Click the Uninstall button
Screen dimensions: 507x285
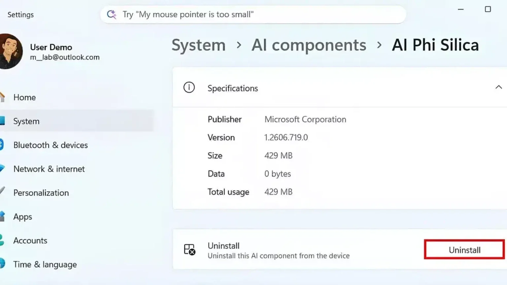tap(464, 250)
